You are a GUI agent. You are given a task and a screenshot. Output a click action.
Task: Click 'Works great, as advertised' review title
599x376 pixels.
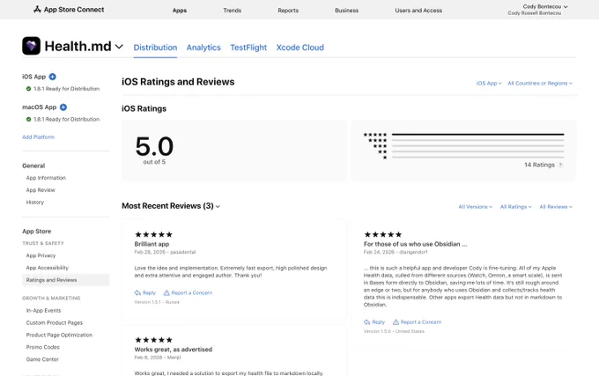(173, 350)
